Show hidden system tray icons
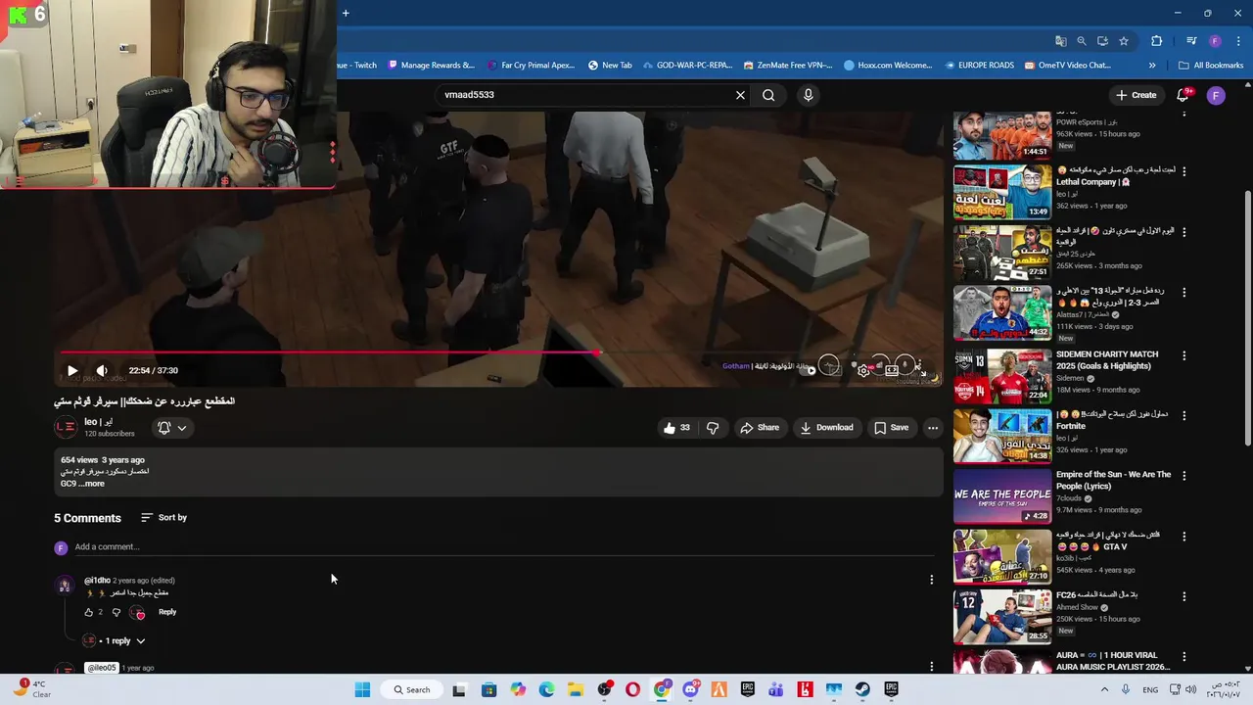 (1105, 689)
